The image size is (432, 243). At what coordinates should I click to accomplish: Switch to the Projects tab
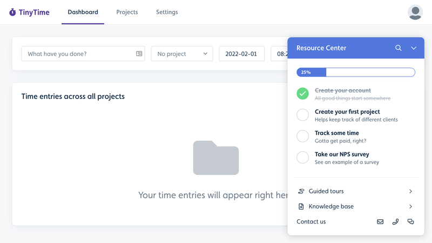point(127,12)
